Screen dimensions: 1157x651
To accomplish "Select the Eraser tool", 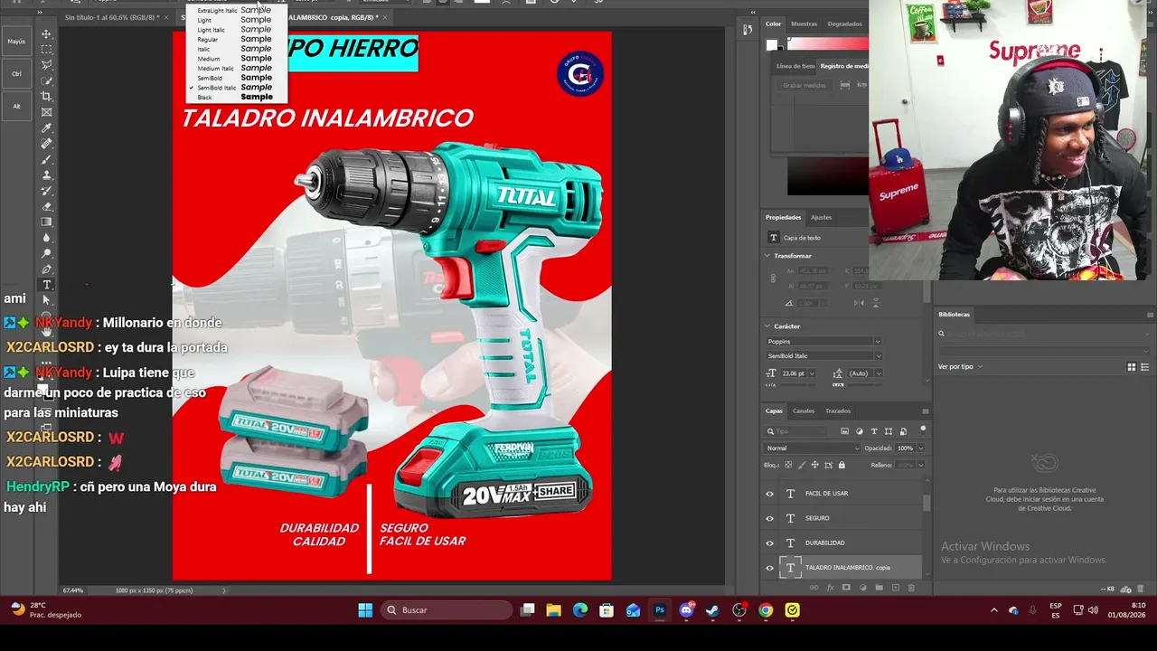I will (46, 206).
